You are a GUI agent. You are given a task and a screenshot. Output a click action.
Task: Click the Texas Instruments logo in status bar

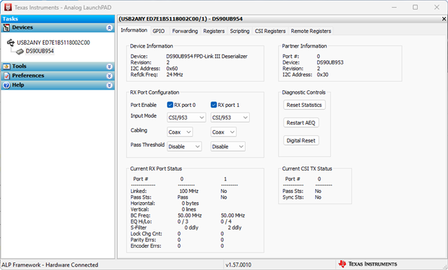[x=368, y=264]
